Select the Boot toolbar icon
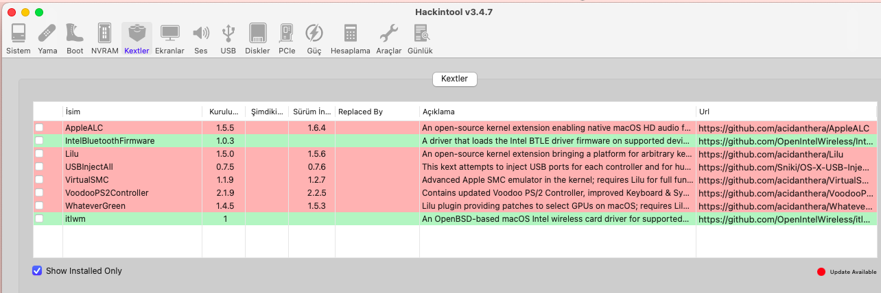Screen dimensions: 881x293 coord(75,38)
